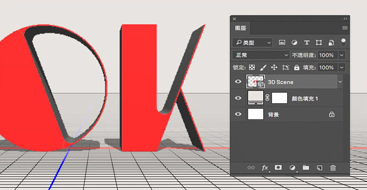This screenshot has width=367, height=190.
Task: Open the opacity slider dropdown arrow
Action: click(x=341, y=55)
